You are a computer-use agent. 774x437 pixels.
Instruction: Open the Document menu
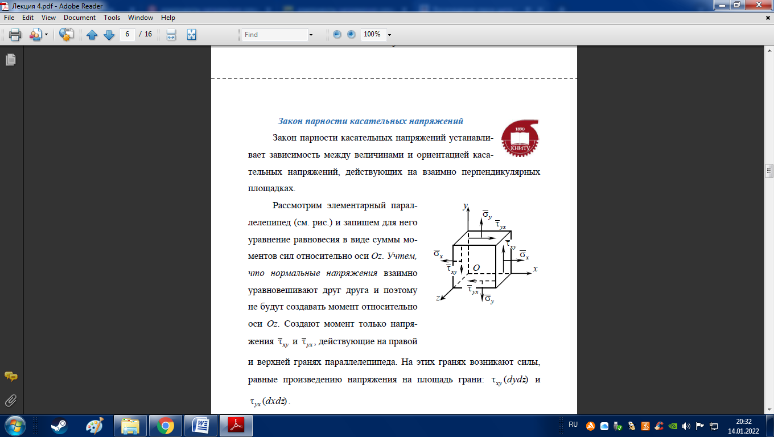[x=80, y=18]
